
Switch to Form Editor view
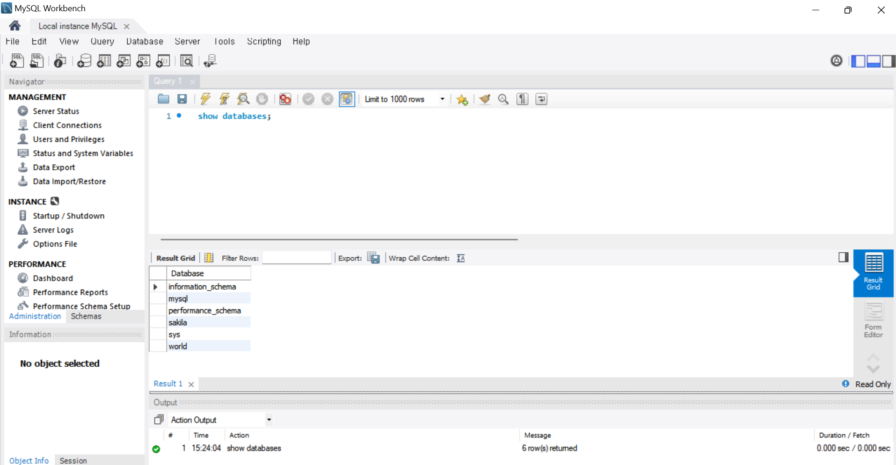874,320
